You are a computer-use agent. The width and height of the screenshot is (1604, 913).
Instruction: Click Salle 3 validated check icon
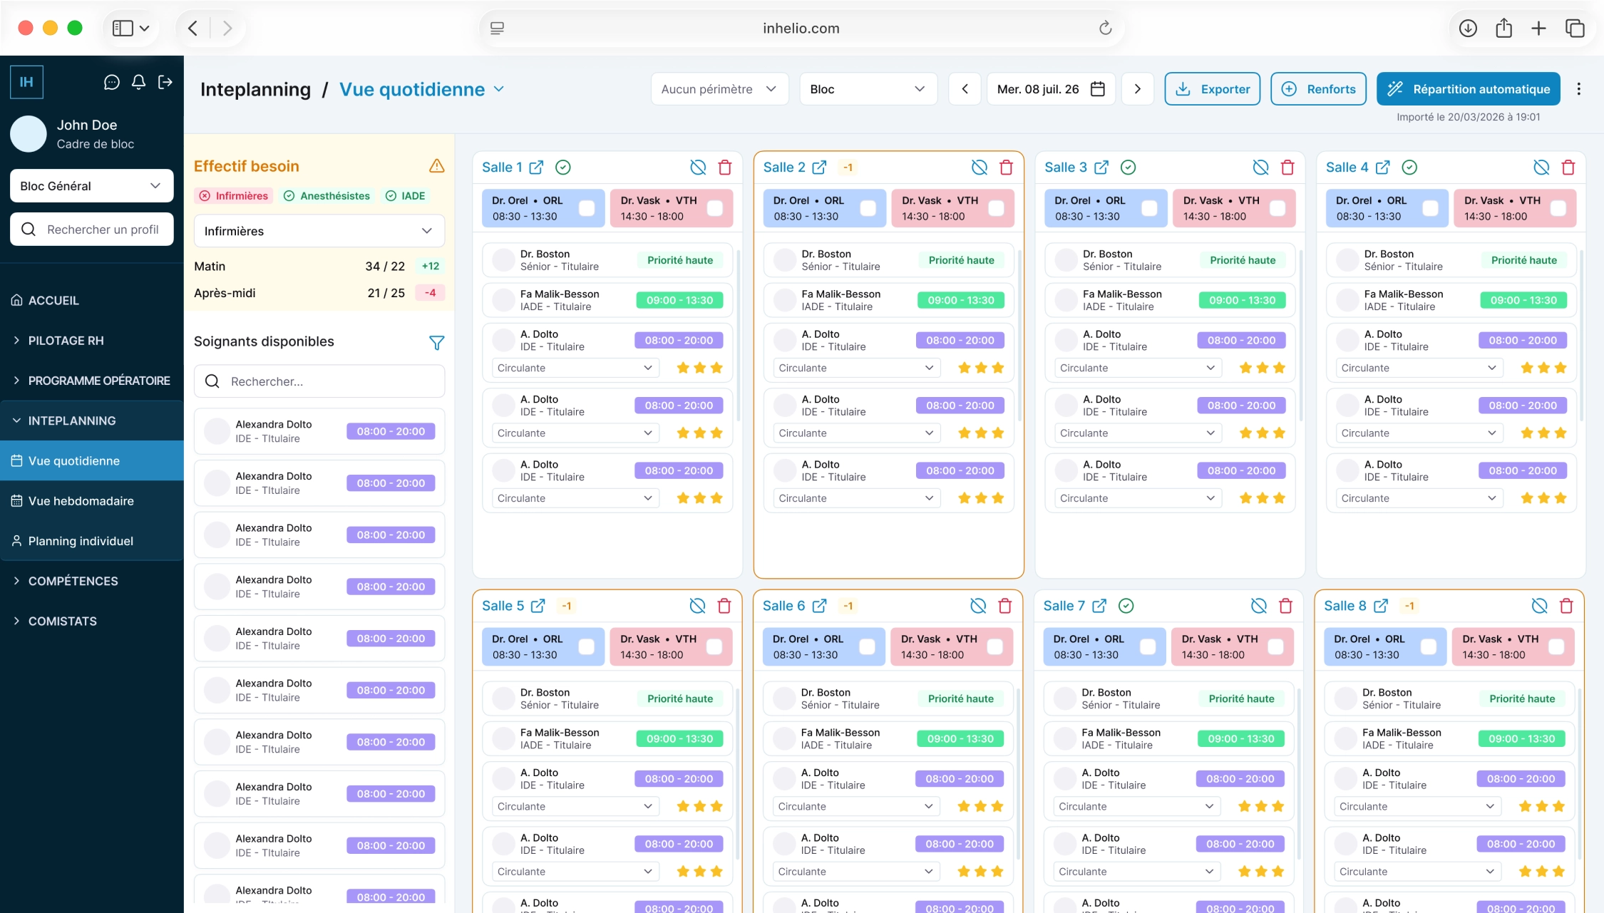(x=1128, y=167)
